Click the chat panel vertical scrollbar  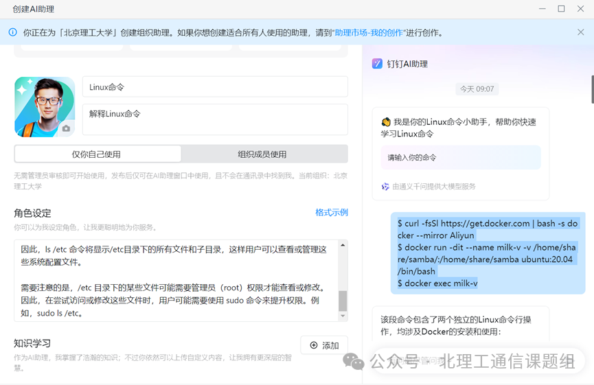point(592,89)
